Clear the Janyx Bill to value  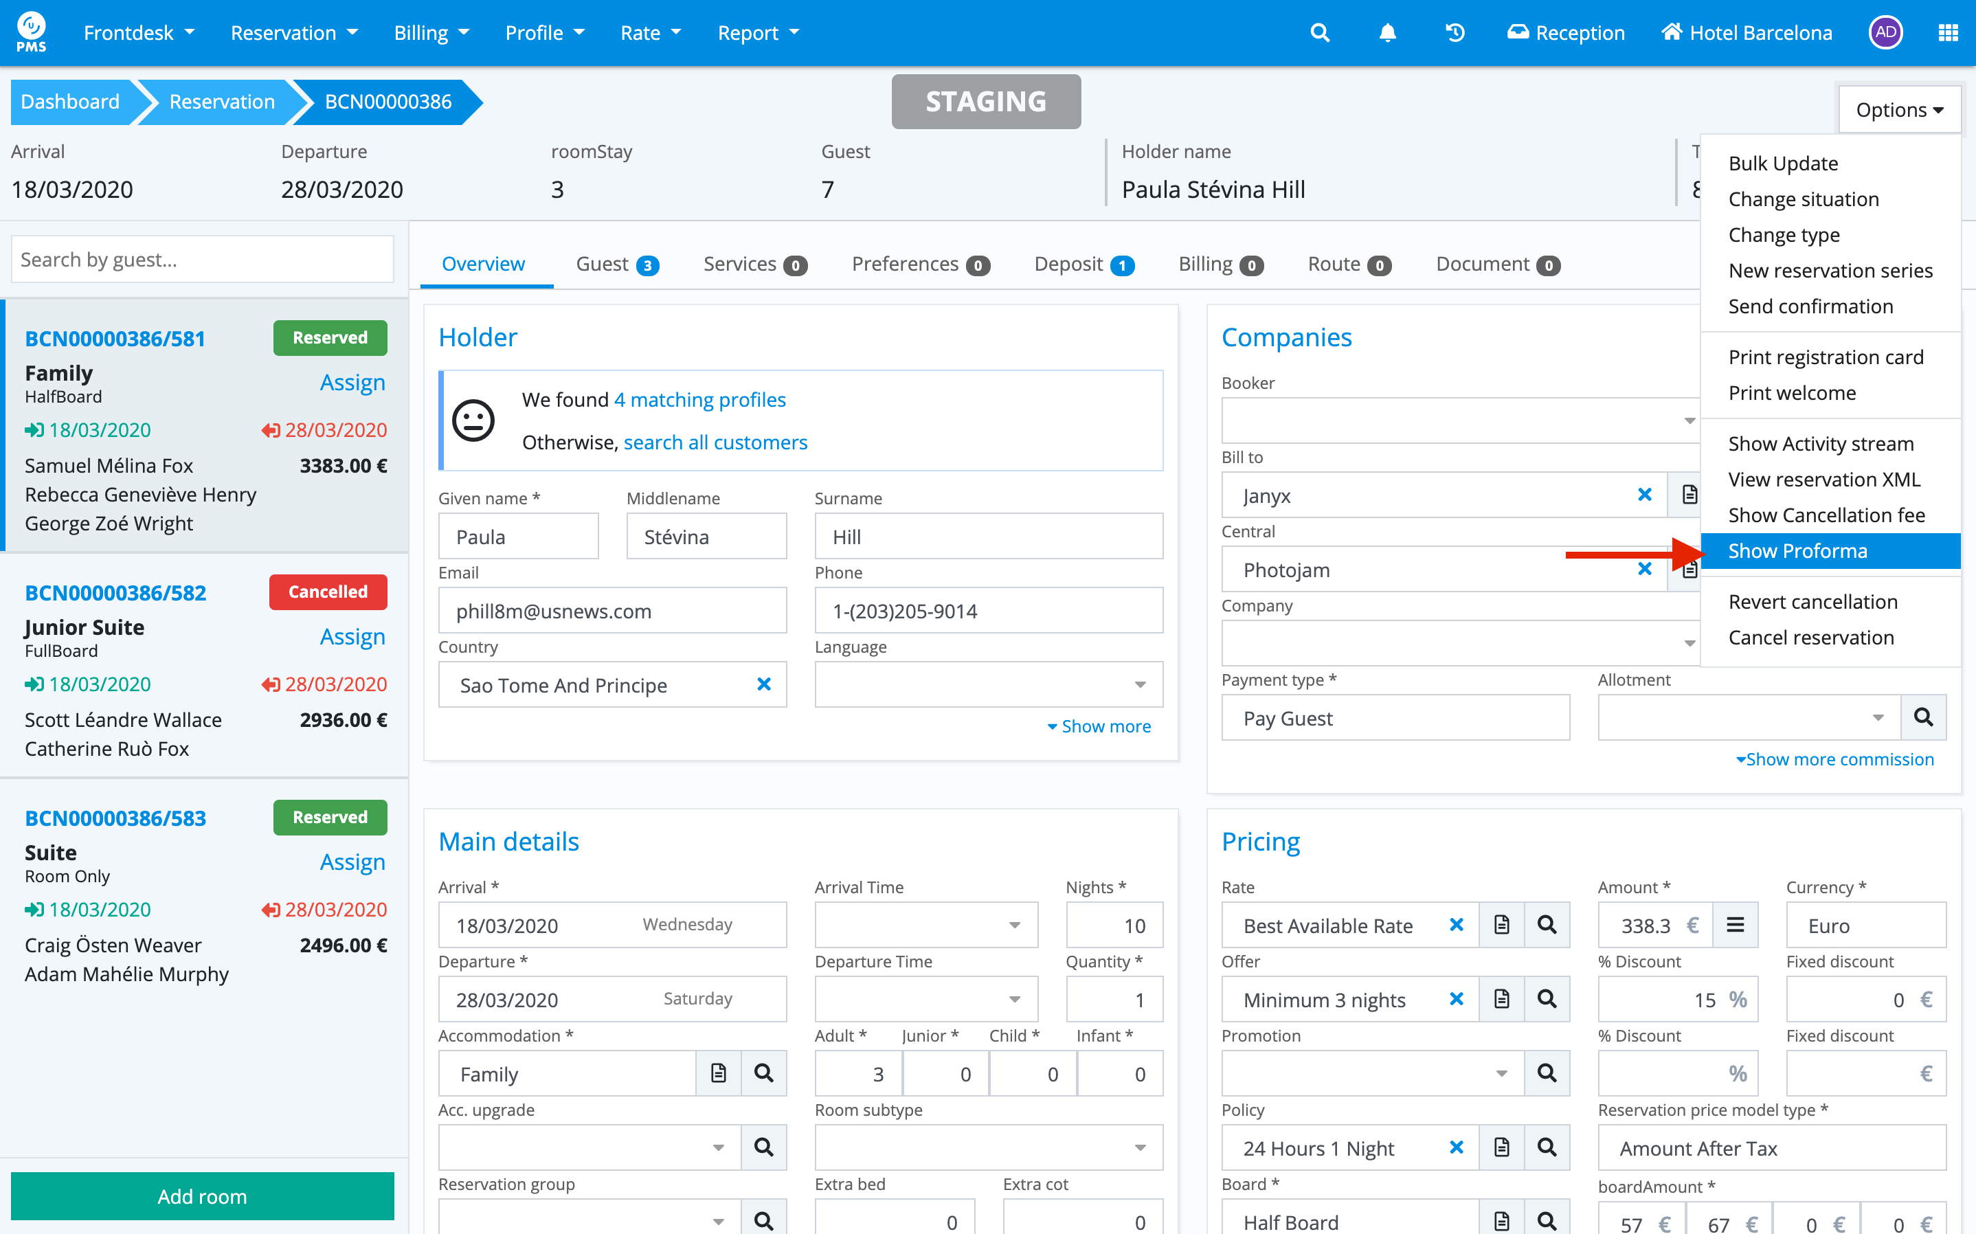point(1645,495)
